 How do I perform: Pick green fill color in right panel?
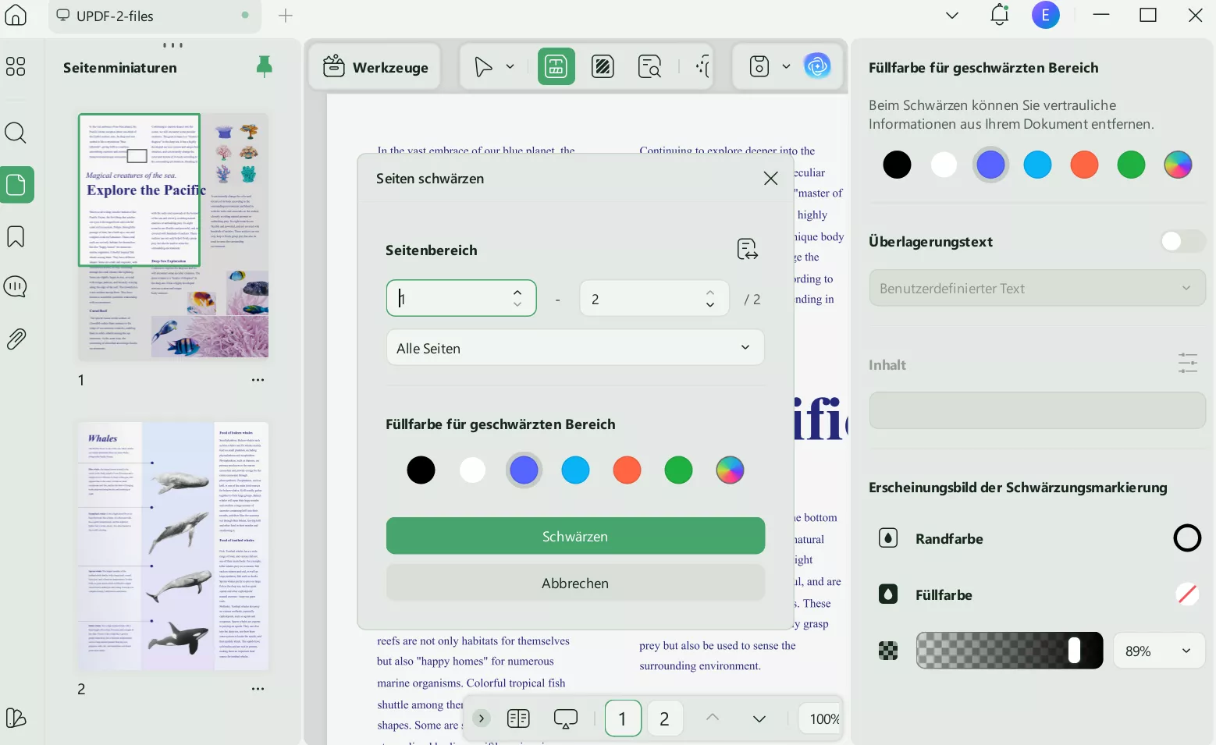tap(1131, 165)
